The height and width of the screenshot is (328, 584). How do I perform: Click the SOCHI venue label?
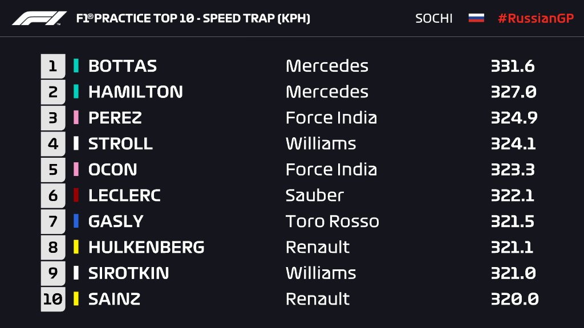433,18
